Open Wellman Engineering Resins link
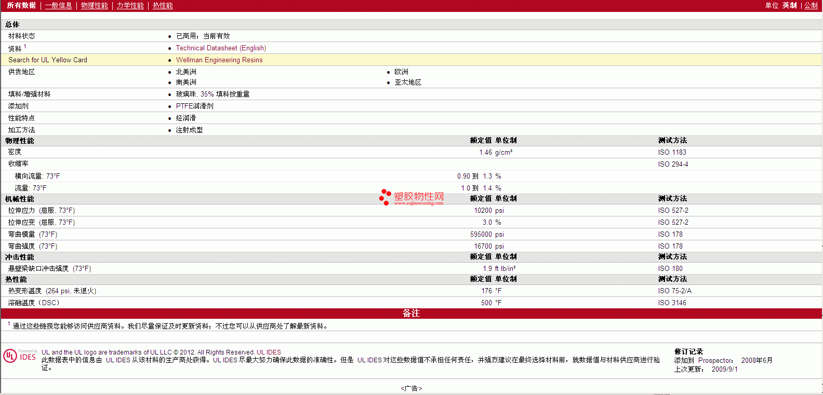 (219, 60)
